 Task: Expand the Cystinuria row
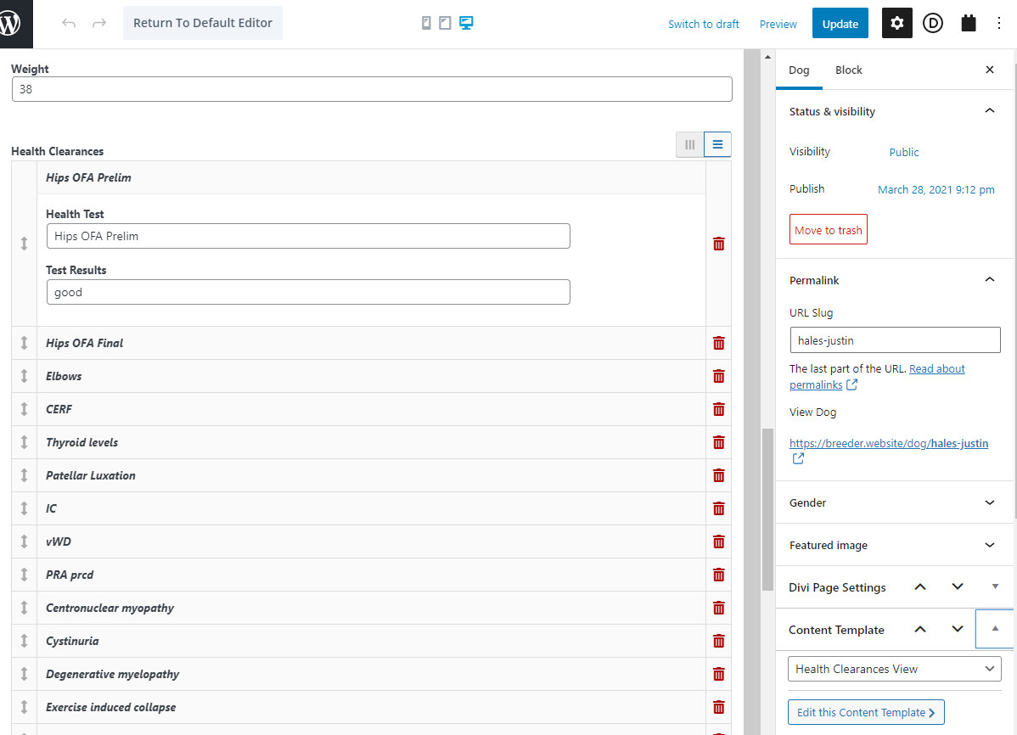coord(371,641)
